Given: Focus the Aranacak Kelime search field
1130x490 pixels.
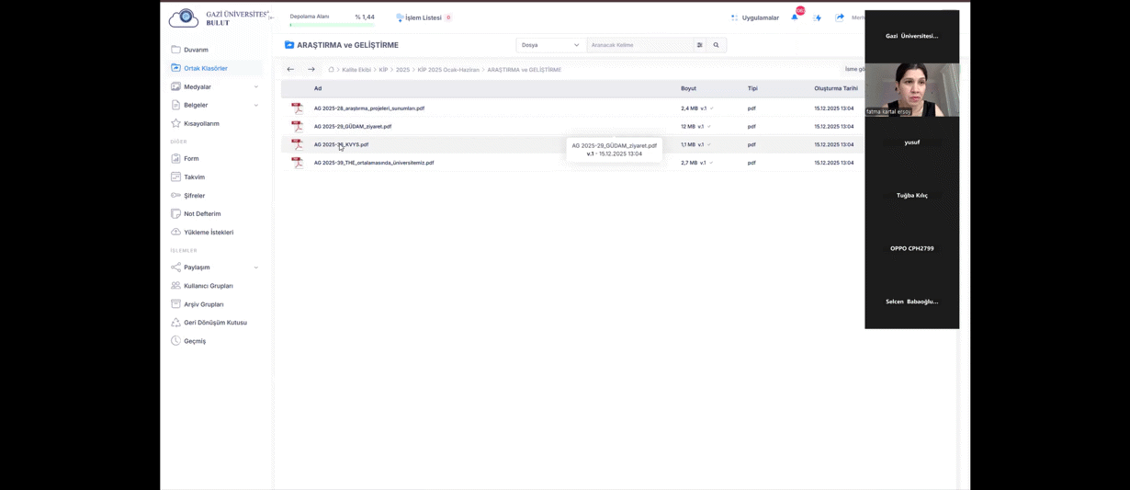Looking at the screenshot, I should click(x=640, y=45).
